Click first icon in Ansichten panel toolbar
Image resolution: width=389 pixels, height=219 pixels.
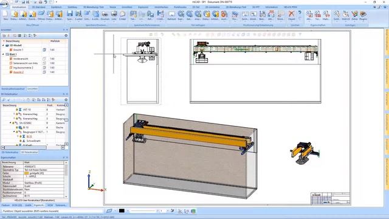point(4,36)
